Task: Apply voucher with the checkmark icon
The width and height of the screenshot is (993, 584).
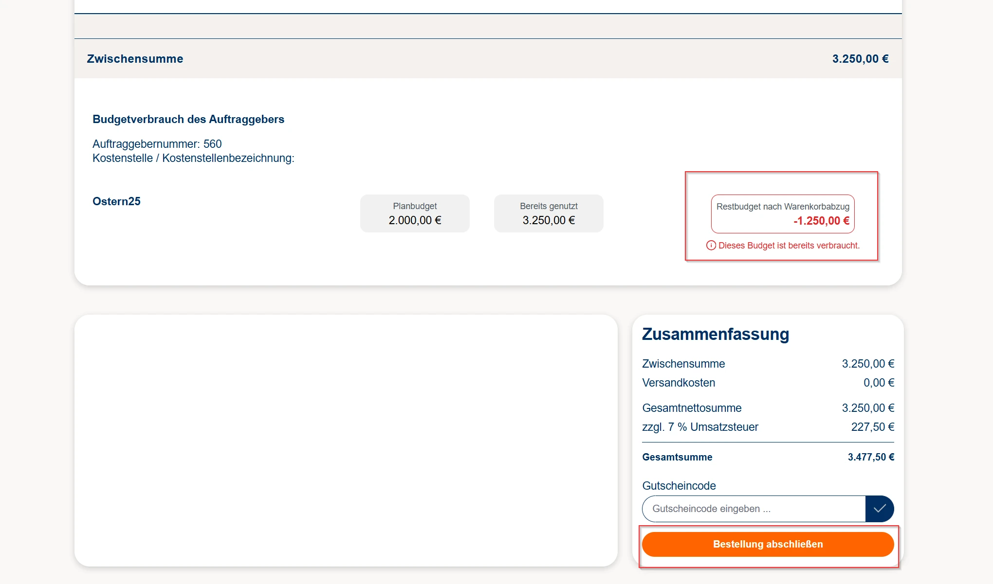Action: point(879,509)
